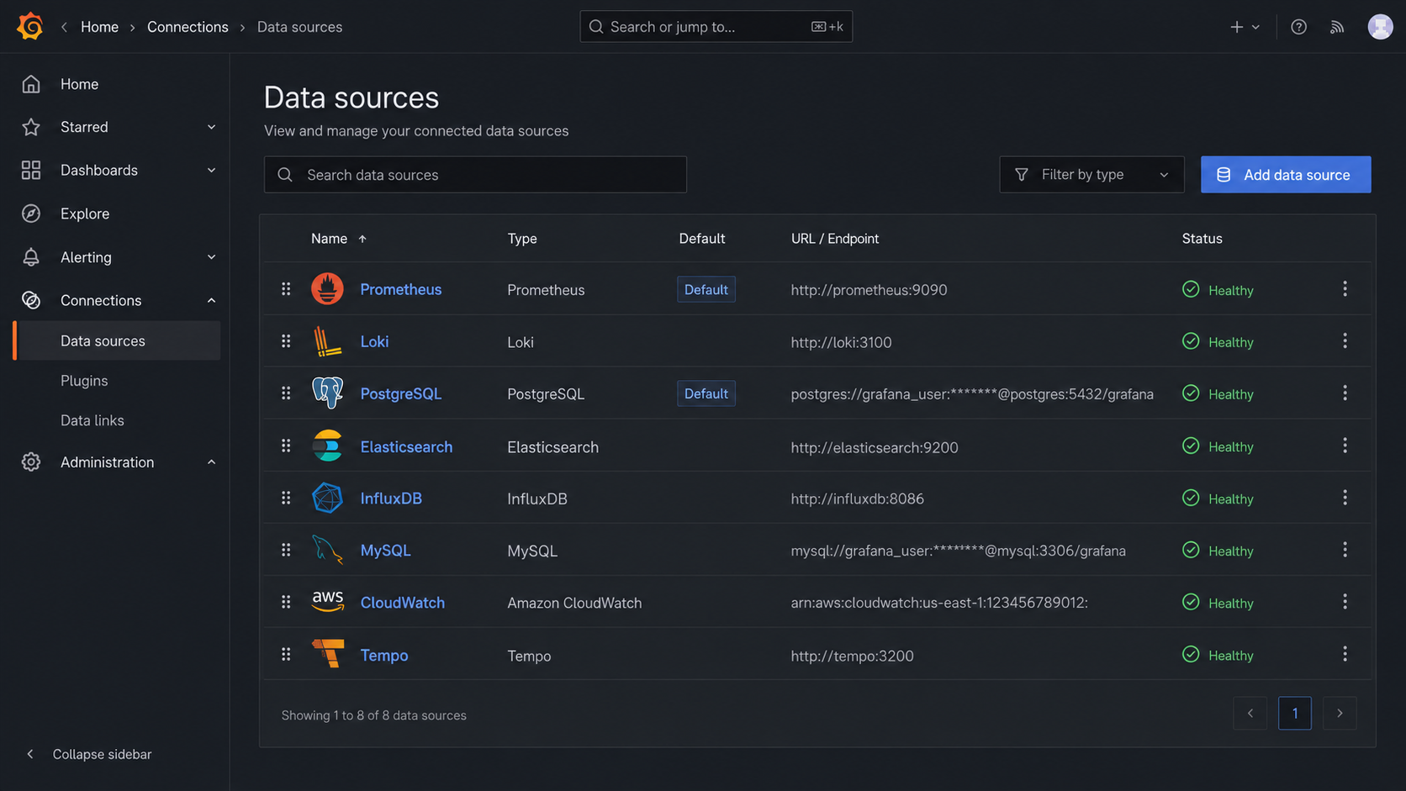Open the Loki data source link

pos(374,341)
